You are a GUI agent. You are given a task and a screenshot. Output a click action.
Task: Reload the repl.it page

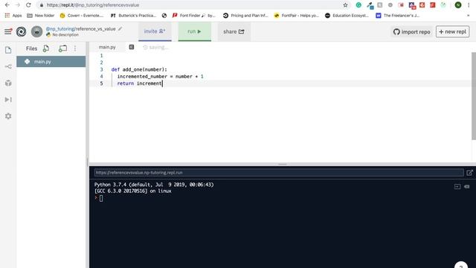[28, 5]
